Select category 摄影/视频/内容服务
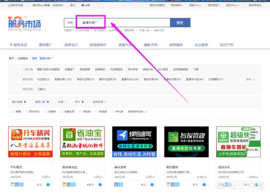270x194 pixels. 48,69
